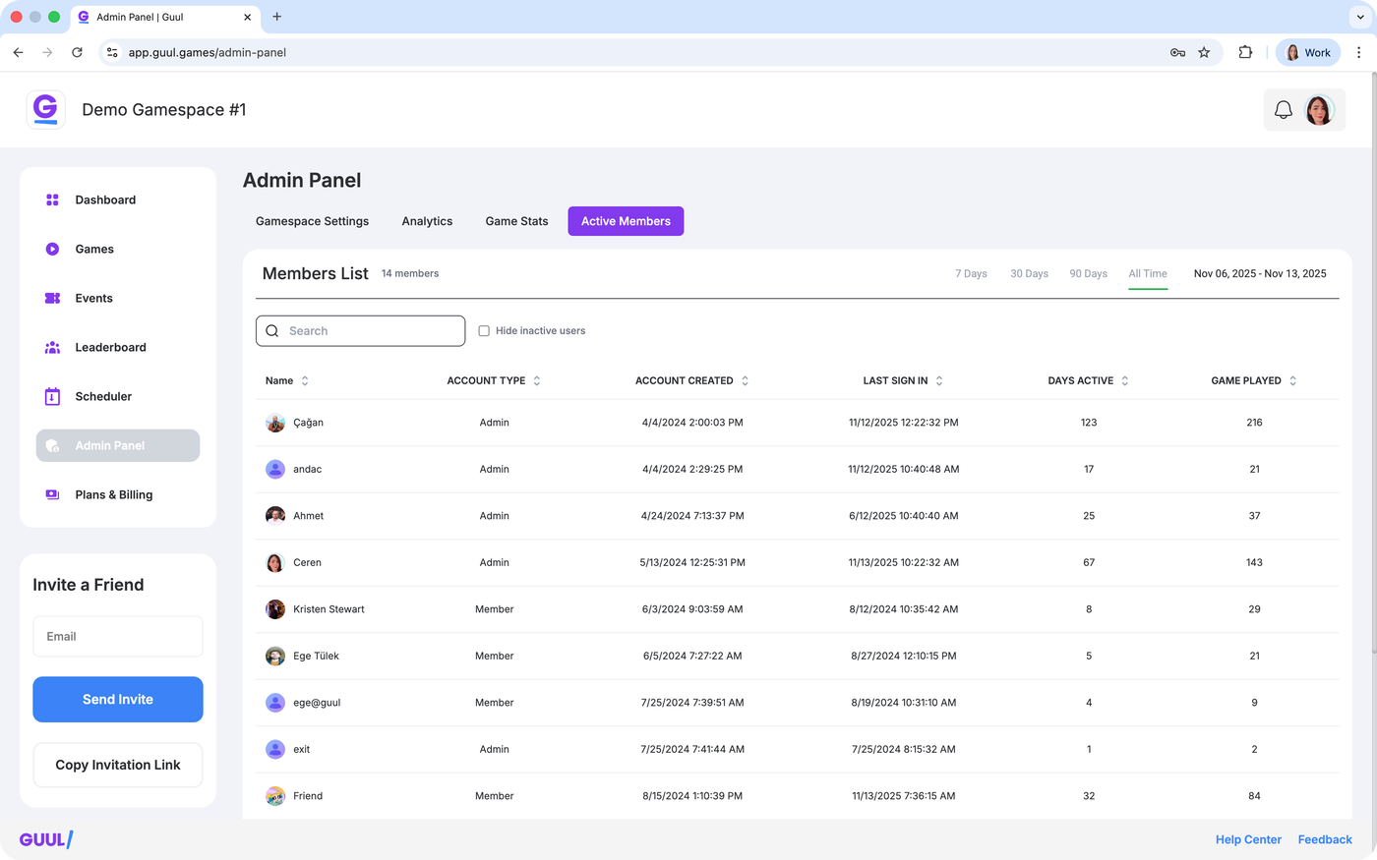The image size is (1377, 860).
Task: Bookmark this page with the star icon
Action: point(1204,53)
